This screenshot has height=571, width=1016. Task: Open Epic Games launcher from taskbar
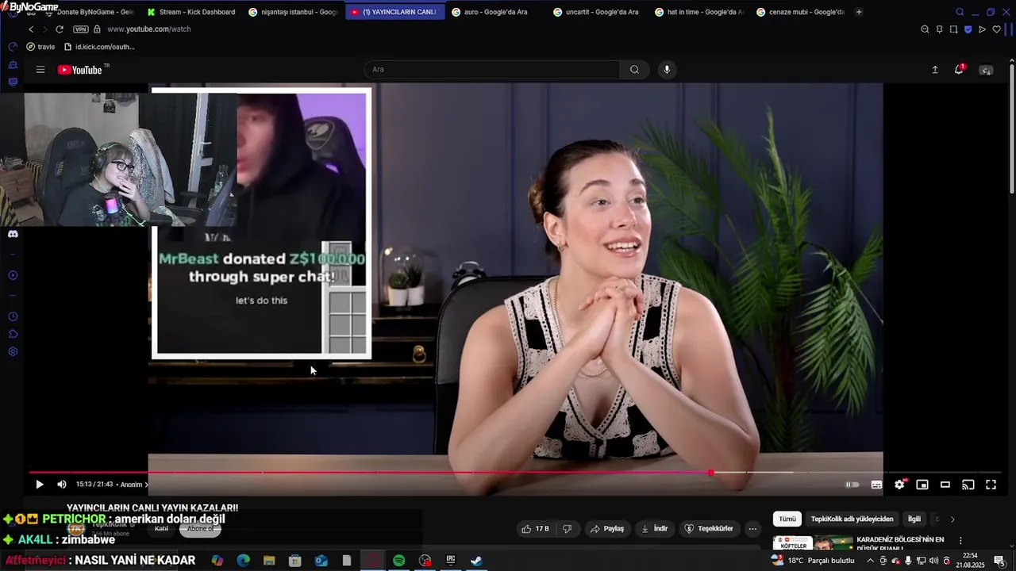coord(451,561)
